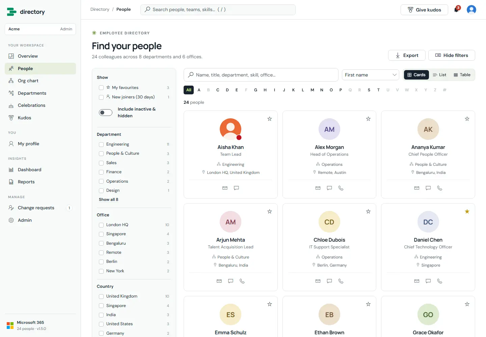Message Arjun Mehta via chat icon
The width and height of the screenshot is (486, 337).
tap(231, 281)
